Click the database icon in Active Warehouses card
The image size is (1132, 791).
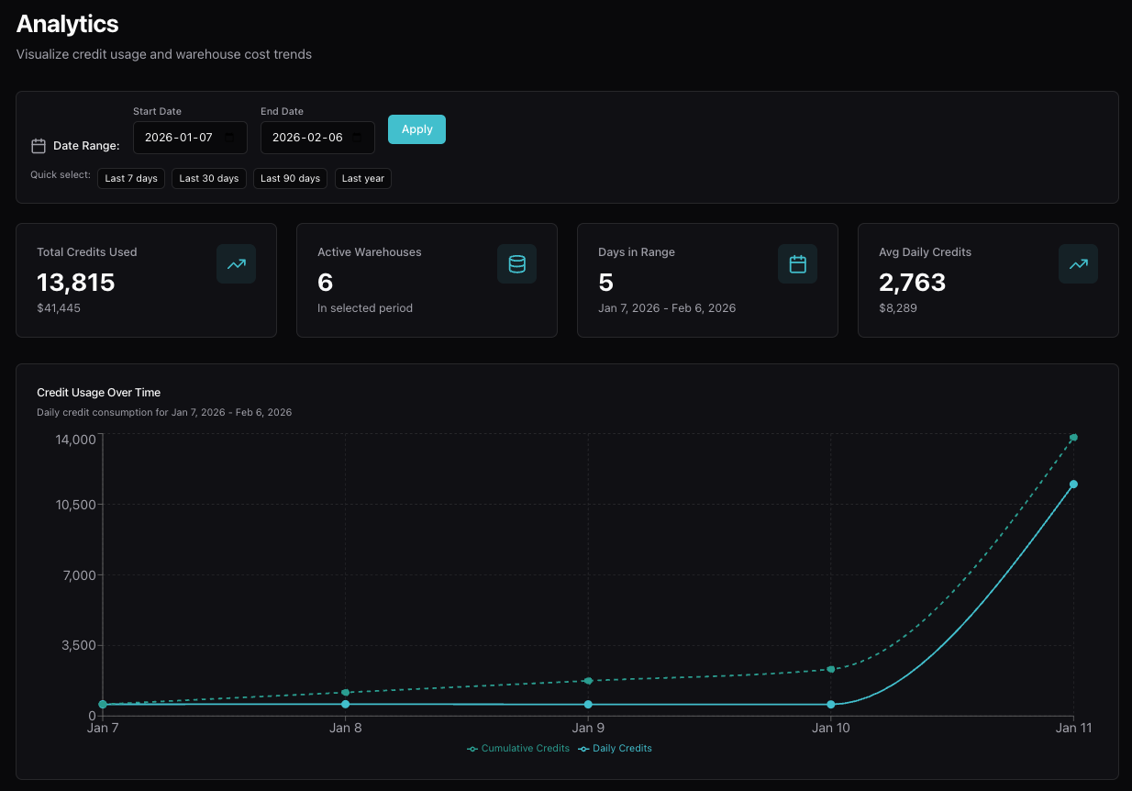[x=517, y=264]
